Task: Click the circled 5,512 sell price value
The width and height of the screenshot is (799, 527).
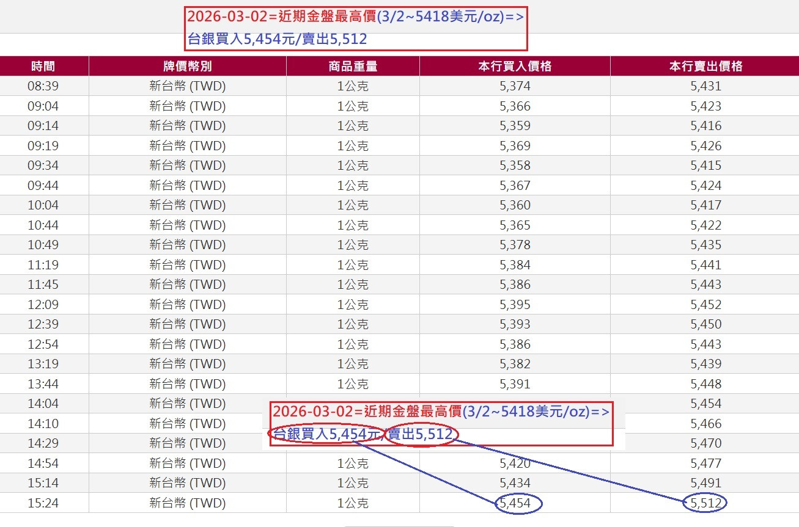Action: [704, 503]
